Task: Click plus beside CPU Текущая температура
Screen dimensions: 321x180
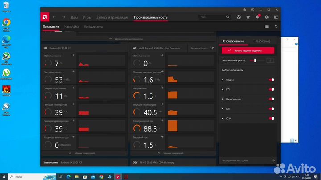Action: [162, 104]
